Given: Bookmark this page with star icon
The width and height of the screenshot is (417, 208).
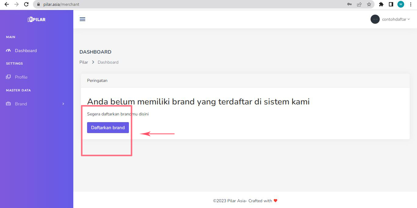Looking at the screenshot, I should point(369,4).
